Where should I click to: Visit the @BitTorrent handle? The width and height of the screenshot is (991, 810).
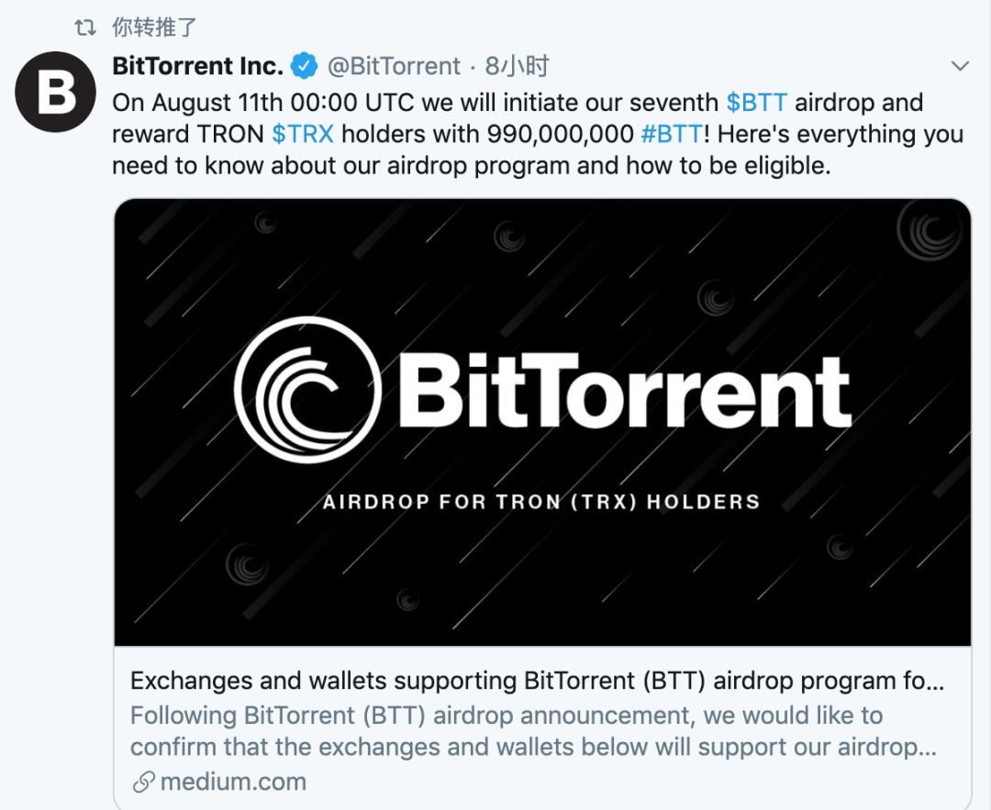click(394, 66)
